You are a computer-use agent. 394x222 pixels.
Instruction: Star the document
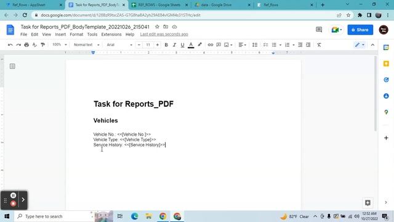pyautogui.click(x=157, y=27)
